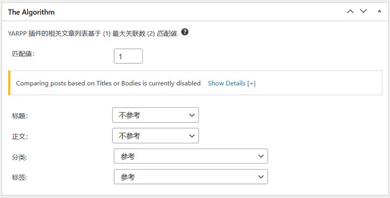Click the YARPP 插件 description sentence
The width and height of the screenshot is (390, 198).
coord(93,34)
